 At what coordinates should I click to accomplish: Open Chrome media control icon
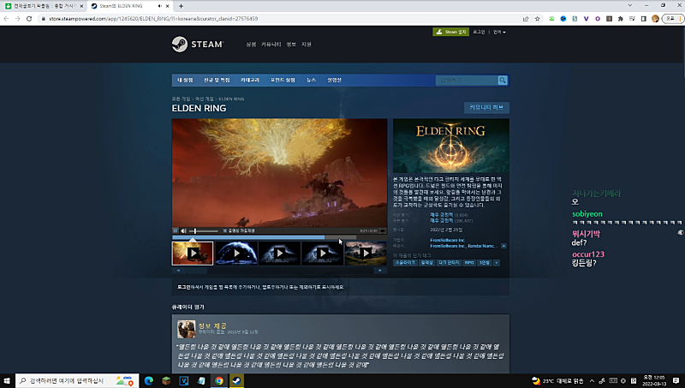coord(632,19)
